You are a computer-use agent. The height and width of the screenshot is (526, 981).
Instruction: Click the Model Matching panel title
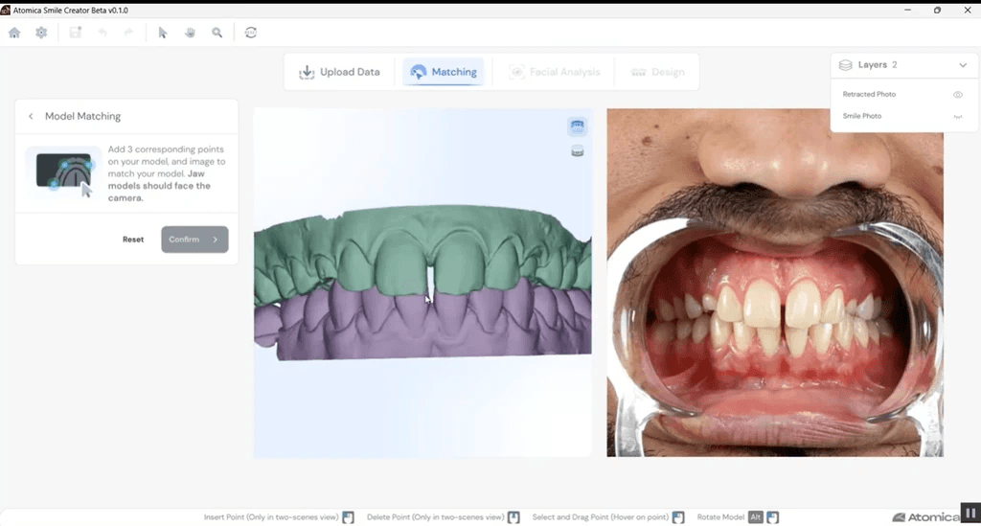[x=82, y=116]
